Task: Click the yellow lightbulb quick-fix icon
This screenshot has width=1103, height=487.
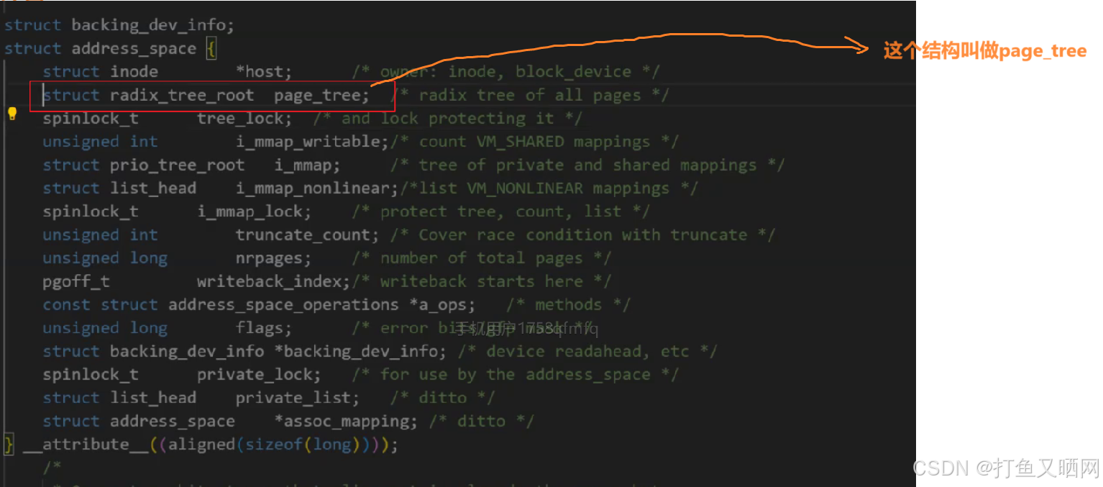Action: click(12, 113)
